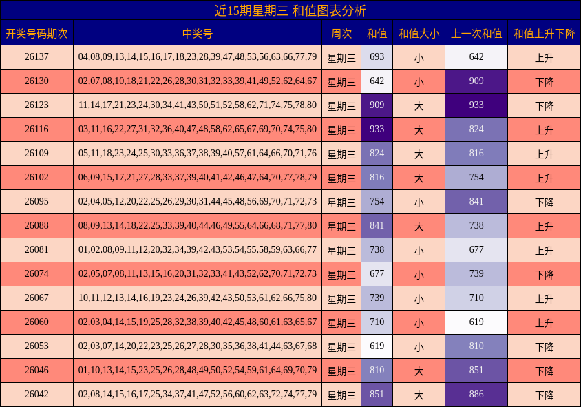Click the 和值 column header

[x=377, y=33]
